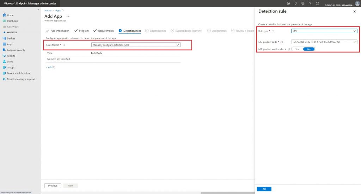This screenshot has width=361, height=194.
Task: Open Endpoint security section
Action: coord(14,50)
